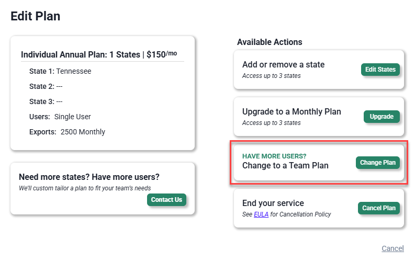Click the Edit States button
The width and height of the screenshot is (415, 262).
380,70
